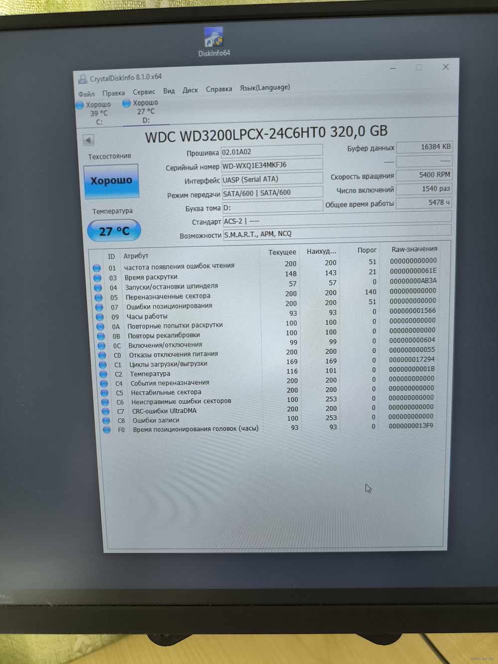Click status orb for attribute C4 reallocation events
Image resolution: width=498 pixels, height=664 pixels.
pyautogui.click(x=104, y=384)
